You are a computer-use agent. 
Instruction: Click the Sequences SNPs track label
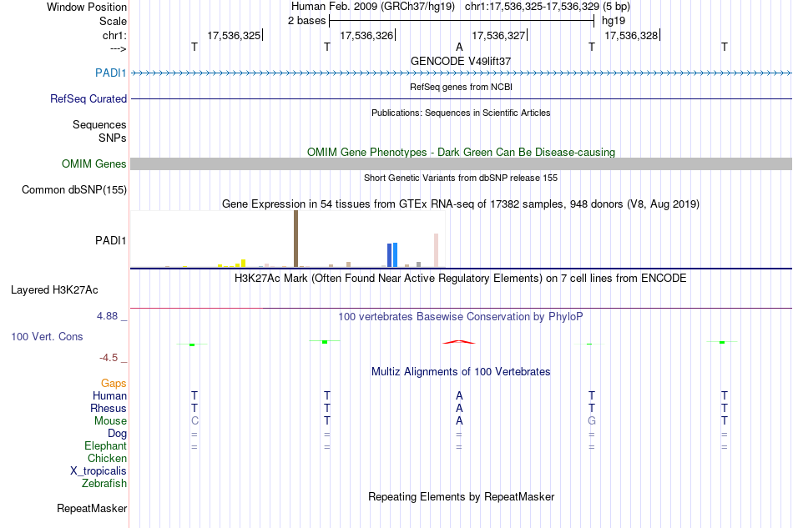[x=99, y=131]
